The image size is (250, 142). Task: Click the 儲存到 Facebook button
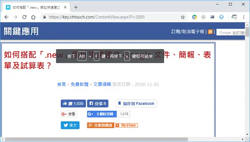tap(136, 104)
